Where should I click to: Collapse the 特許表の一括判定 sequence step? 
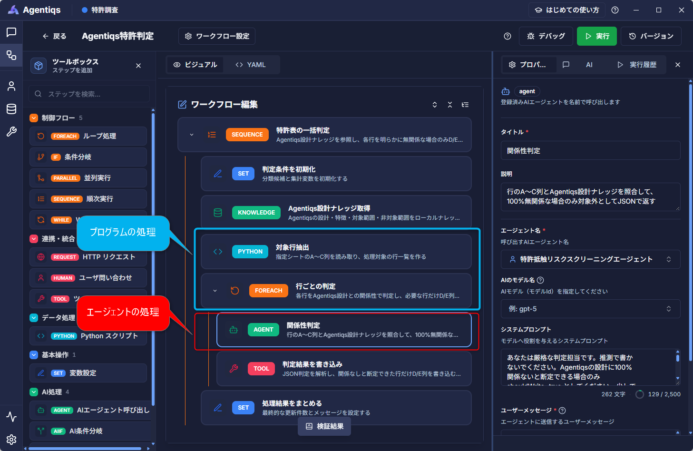pyautogui.click(x=192, y=135)
